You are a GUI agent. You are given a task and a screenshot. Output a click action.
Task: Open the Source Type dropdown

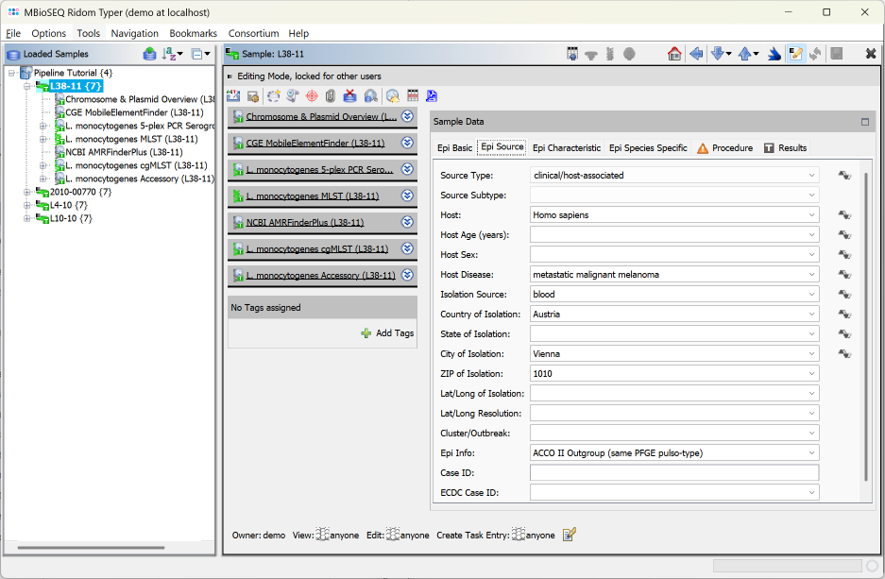[810, 176]
